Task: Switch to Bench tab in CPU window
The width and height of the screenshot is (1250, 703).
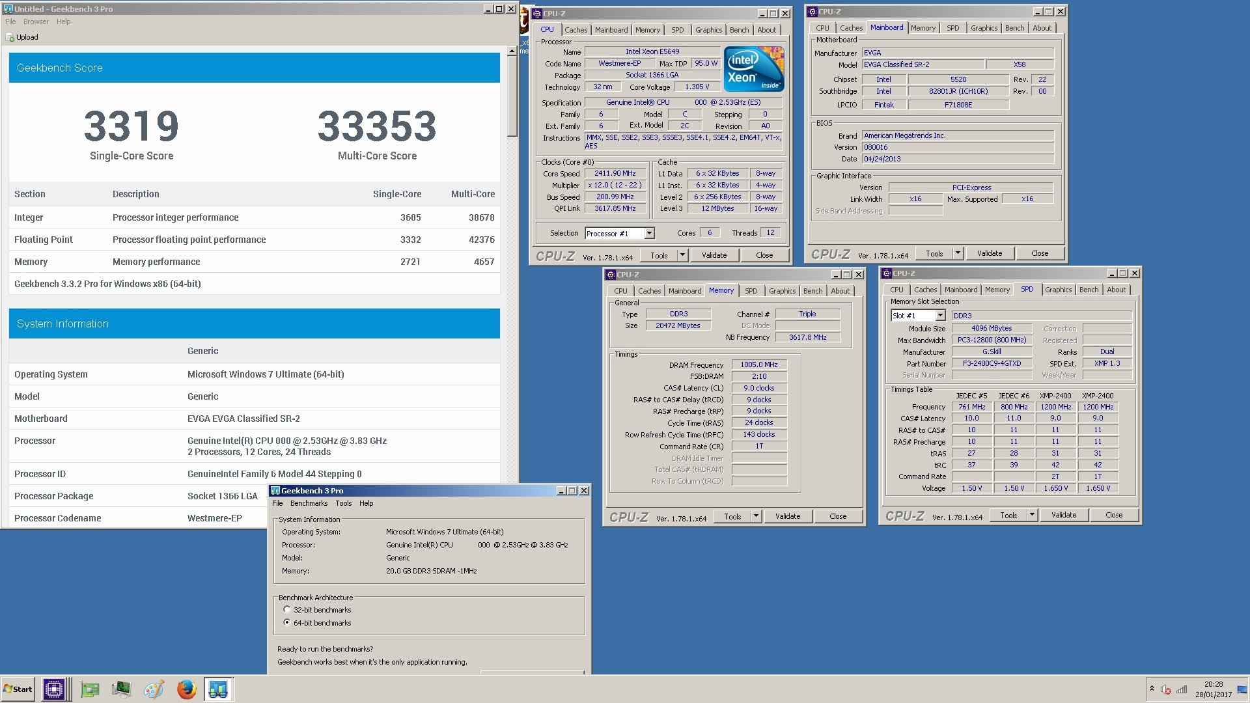Action: 739,30
